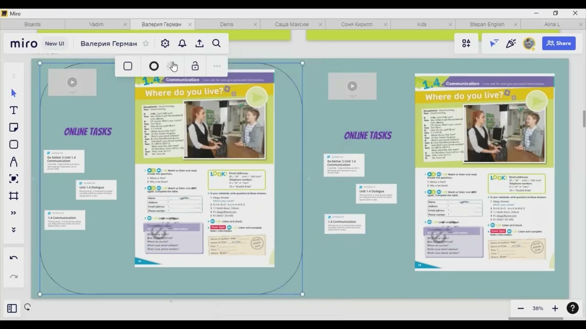
Task: Switch to the Соня Кирилл tab
Action: [357, 24]
